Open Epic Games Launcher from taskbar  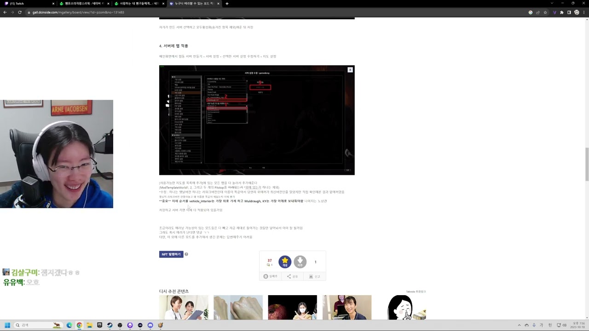click(99, 325)
